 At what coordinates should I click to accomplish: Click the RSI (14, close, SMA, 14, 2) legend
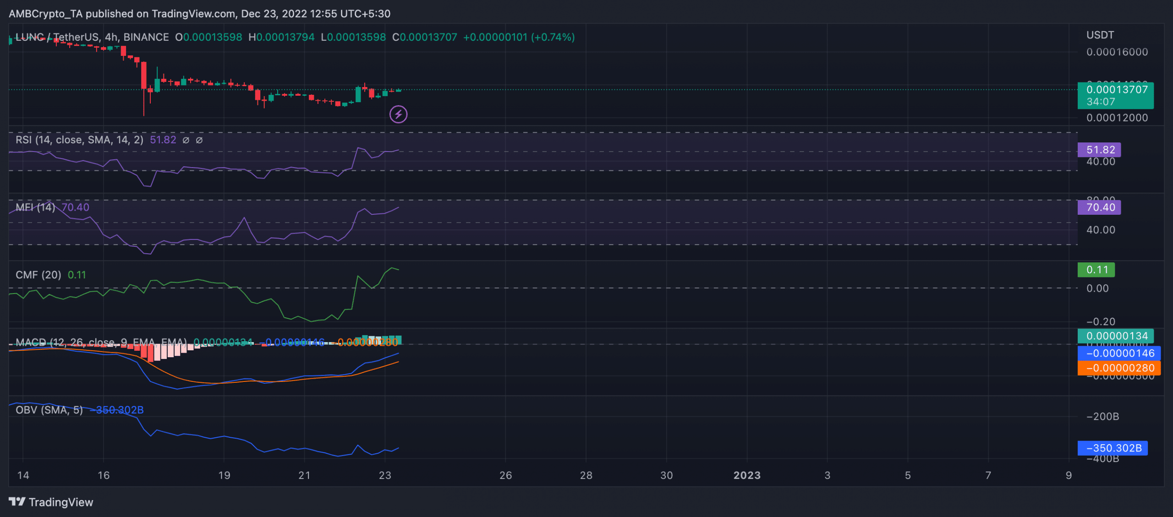tap(79, 140)
